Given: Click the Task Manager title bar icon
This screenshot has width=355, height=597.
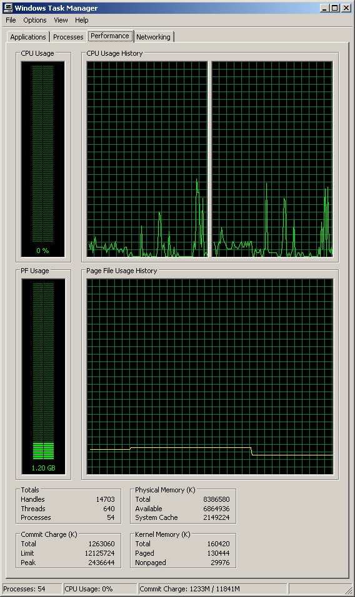Looking at the screenshot, I should (7, 8).
